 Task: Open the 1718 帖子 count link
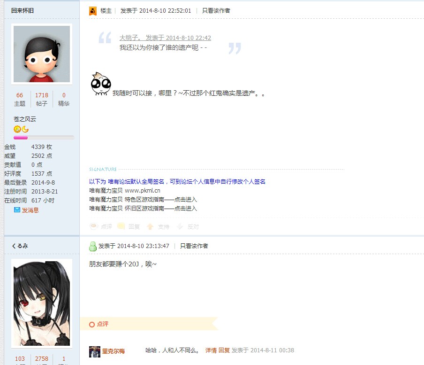42,99
